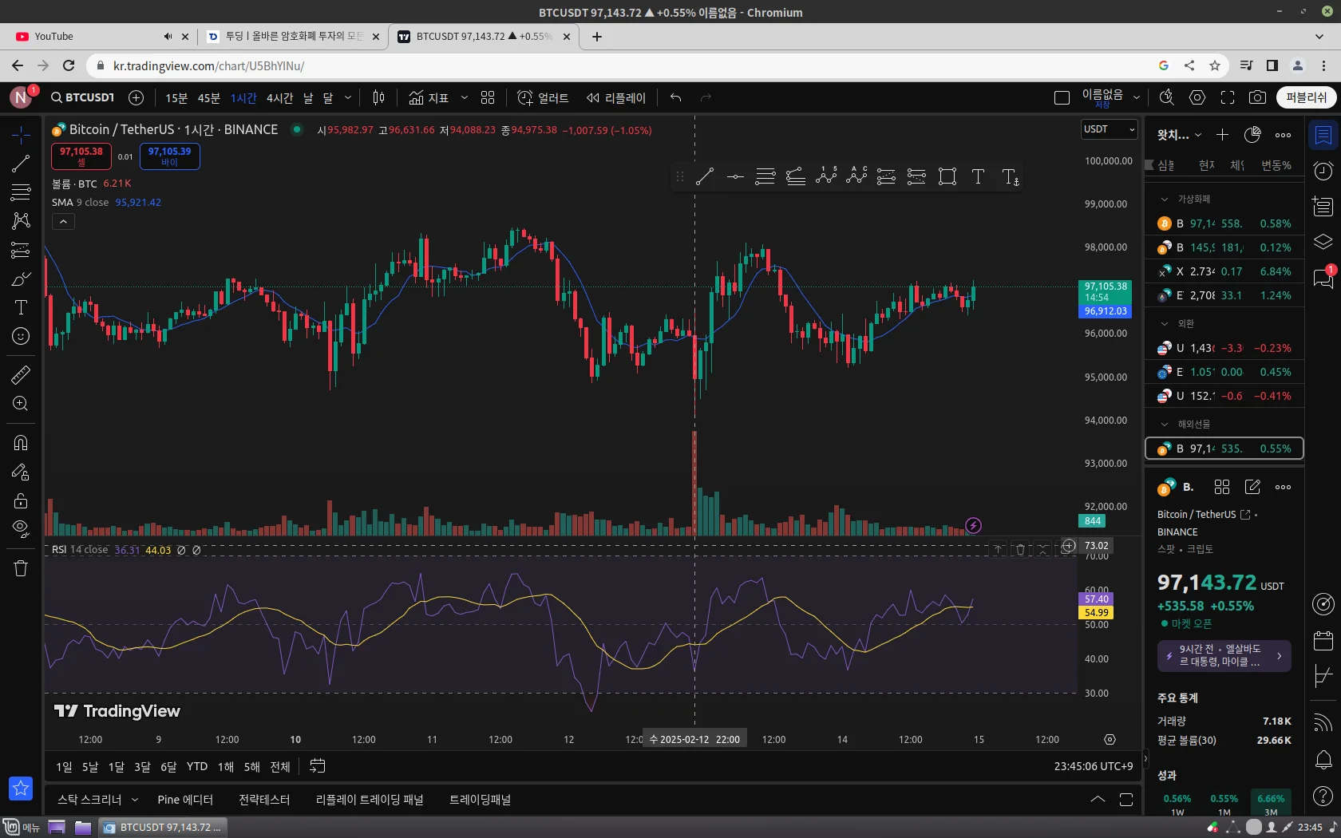Expand the time interval dropdown arrow
Image resolution: width=1341 pixels, height=838 pixels.
pyautogui.click(x=348, y=97)
